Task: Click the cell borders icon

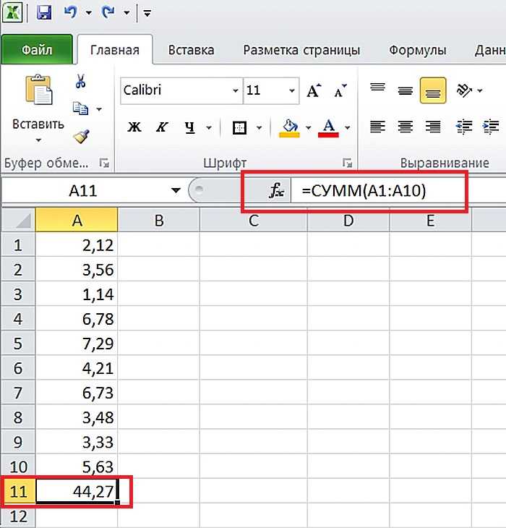Action: click(x=239, y=127)
